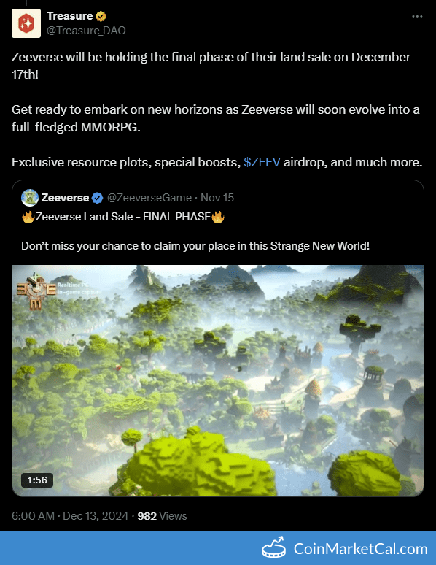The image size is (436, 565).
Task: Click the 1:56 video duration badge
Action: tap(37, 480)
